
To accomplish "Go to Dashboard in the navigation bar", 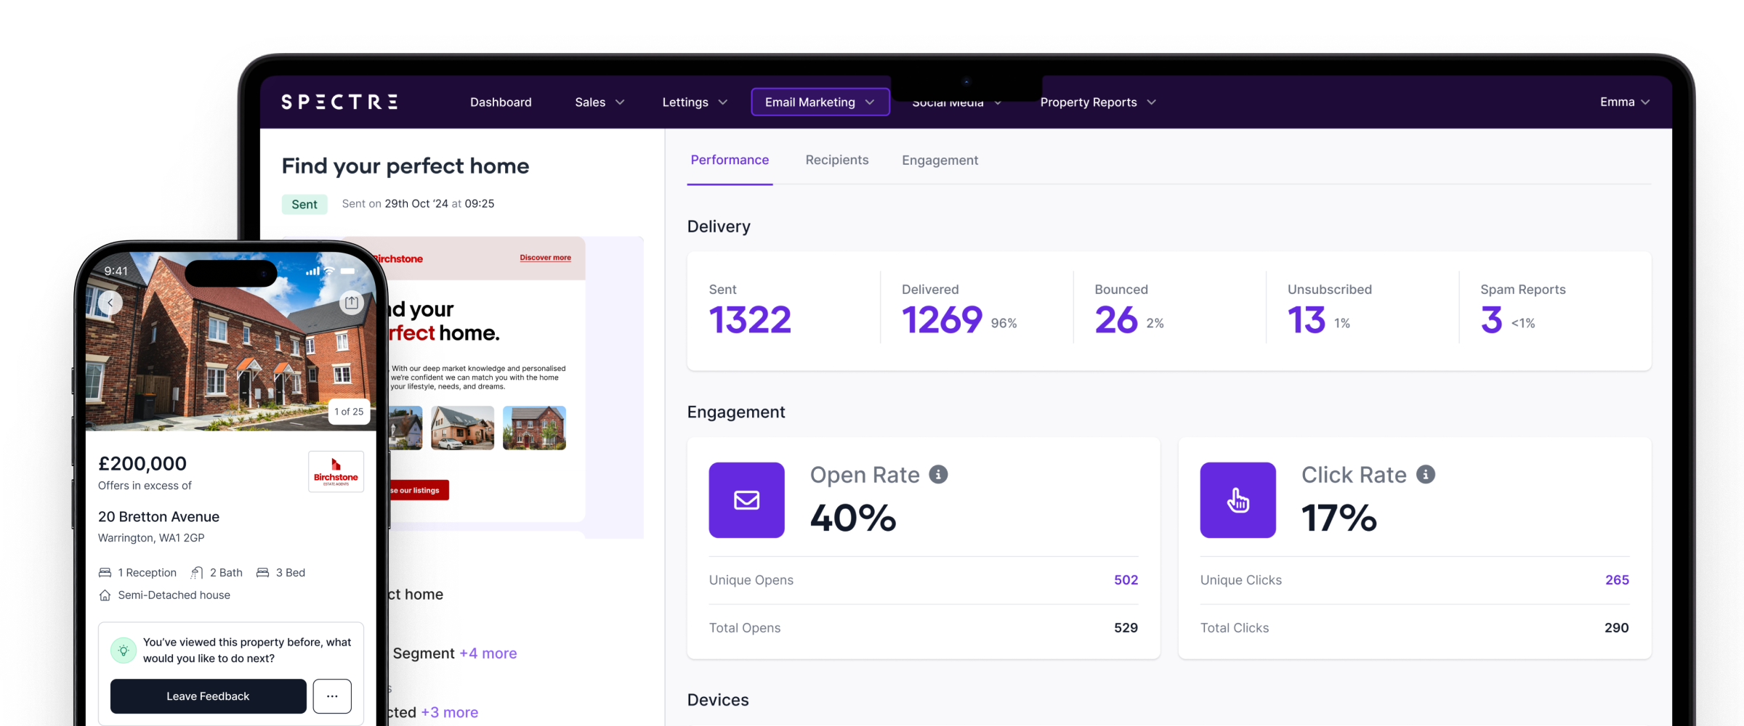I will point(501,102).
